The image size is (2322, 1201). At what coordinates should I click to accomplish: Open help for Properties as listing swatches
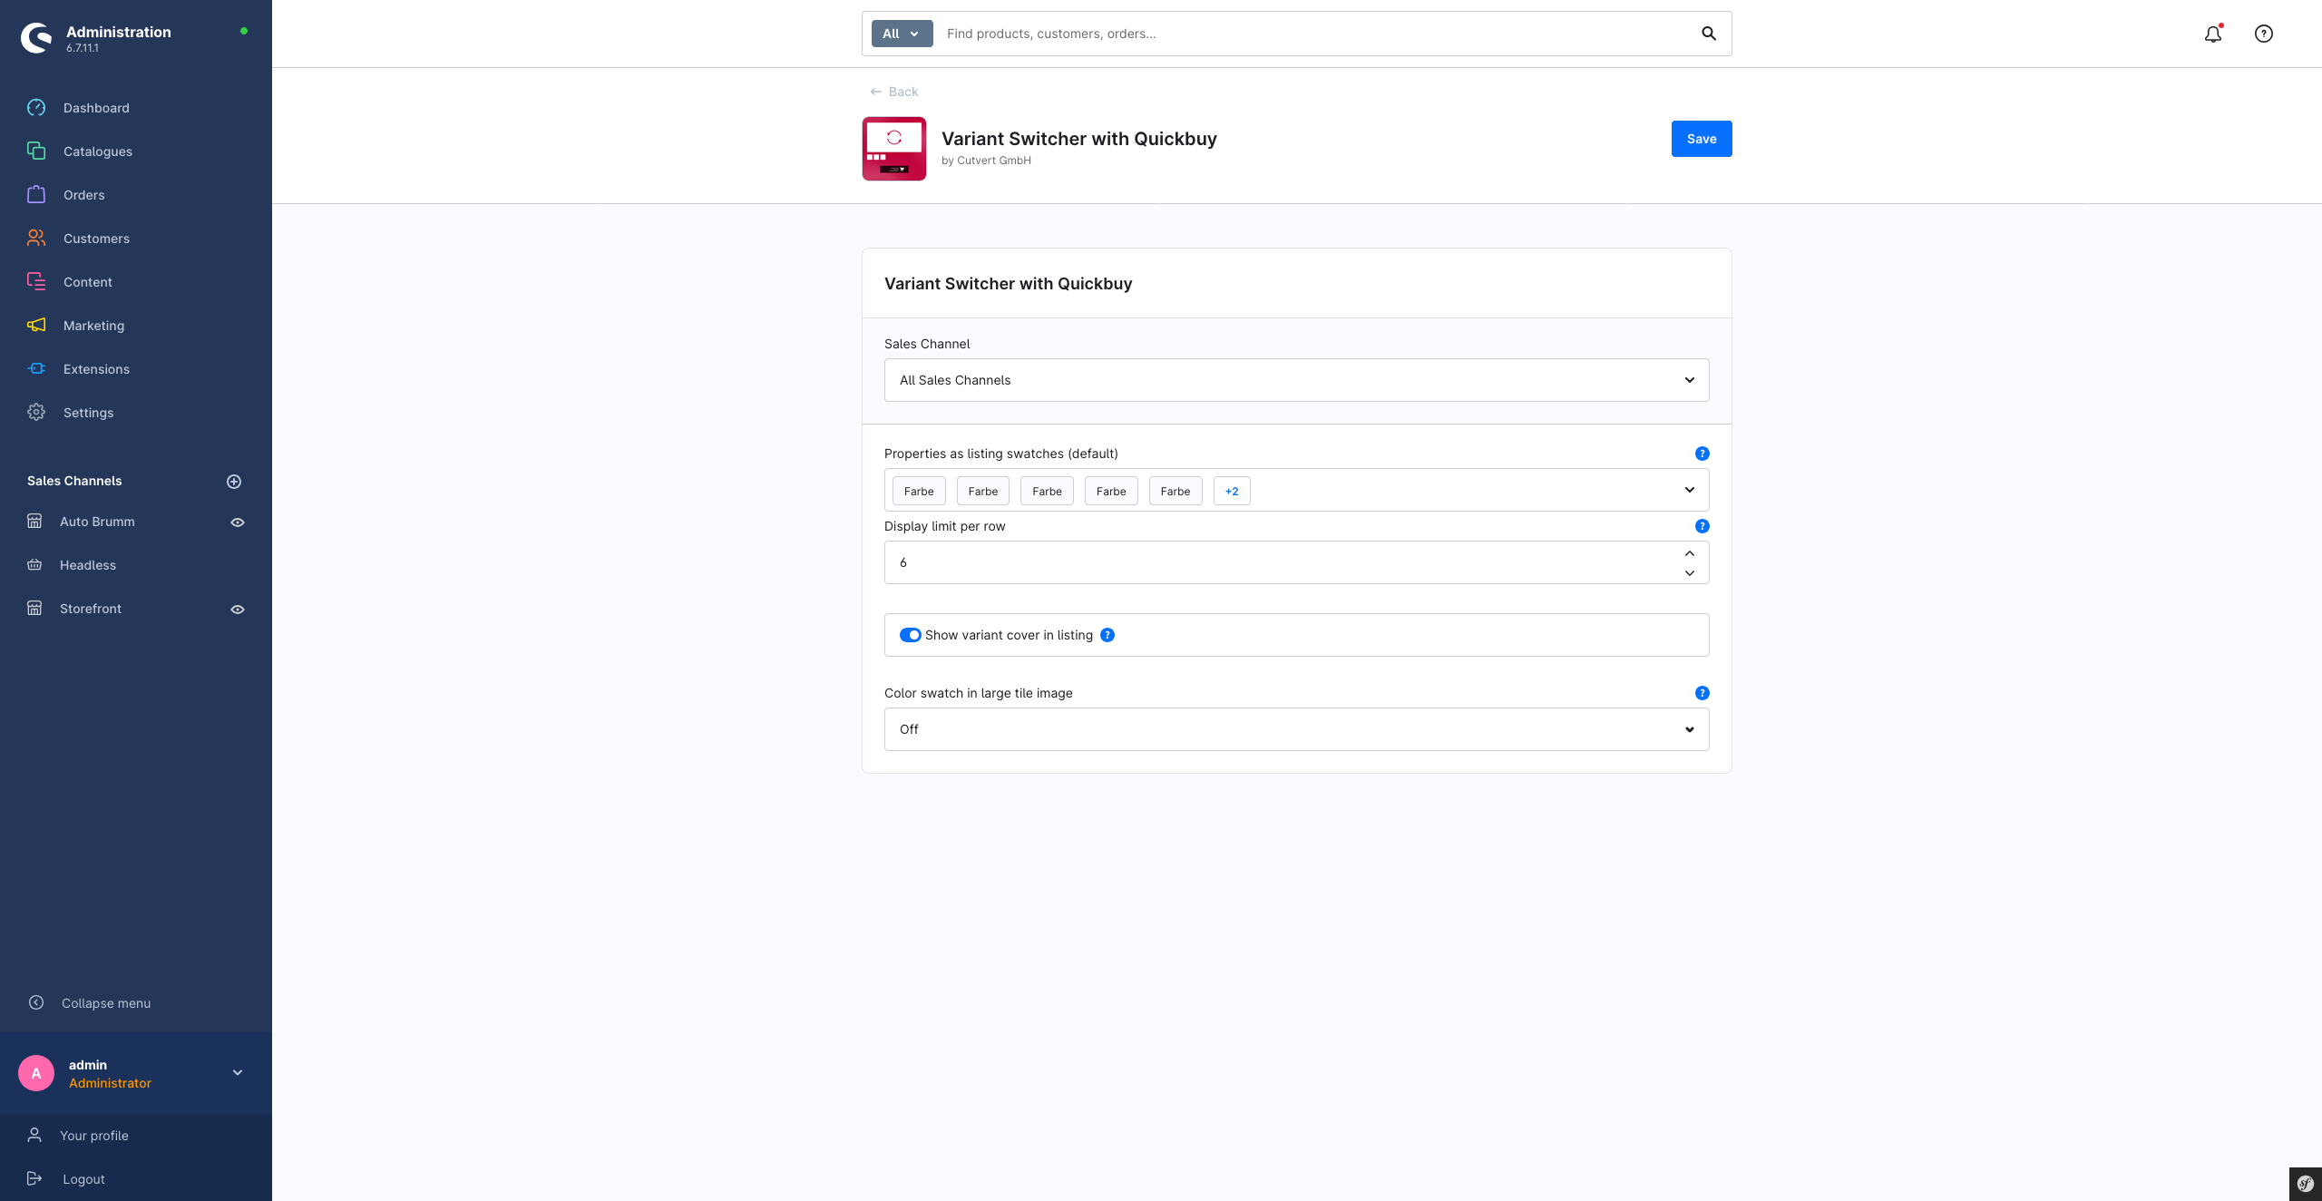(1702, 454)
